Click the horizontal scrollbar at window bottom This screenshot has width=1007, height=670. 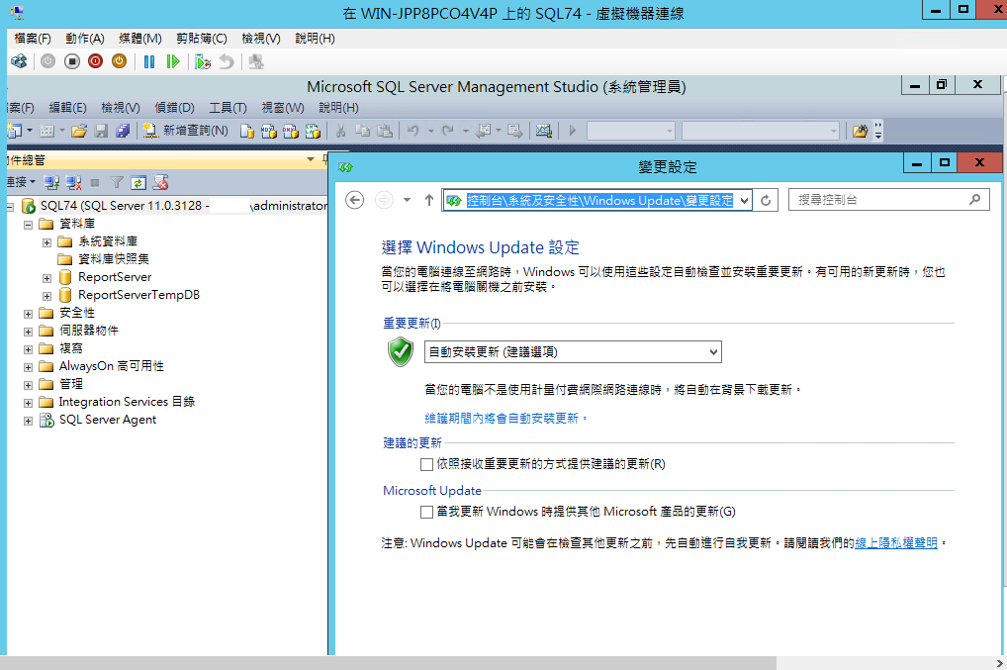pos(388,663)
